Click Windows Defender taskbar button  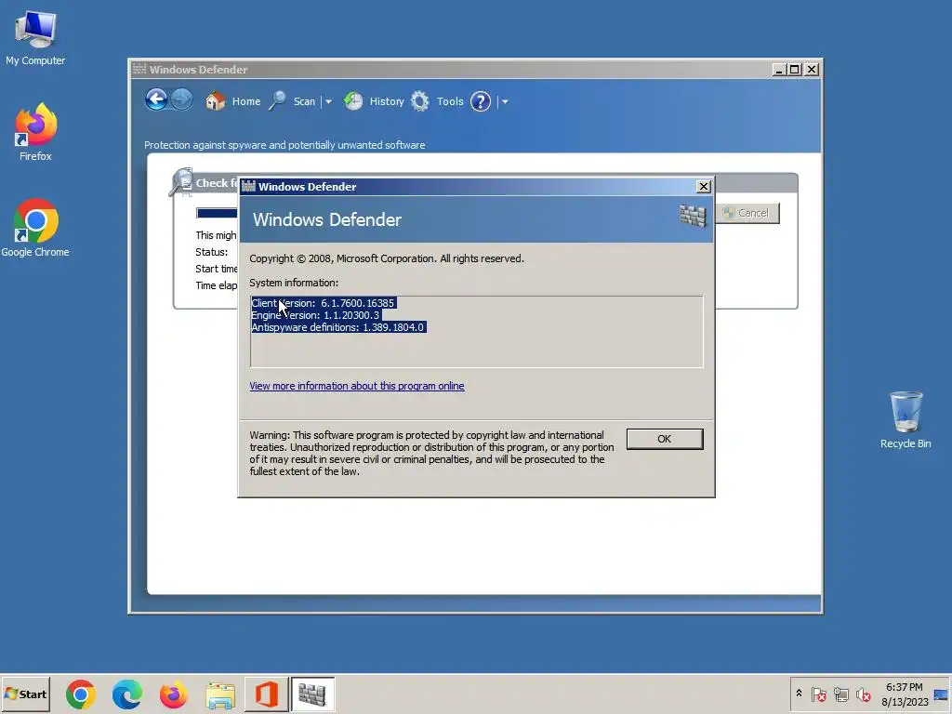pos(312,694)
